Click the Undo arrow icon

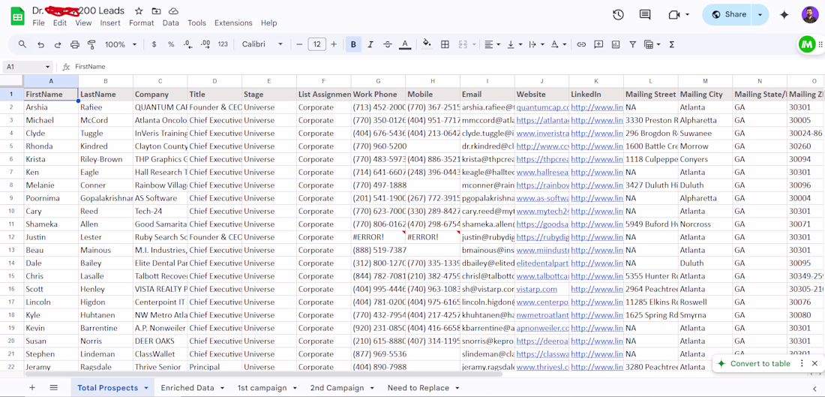[40, 45]
